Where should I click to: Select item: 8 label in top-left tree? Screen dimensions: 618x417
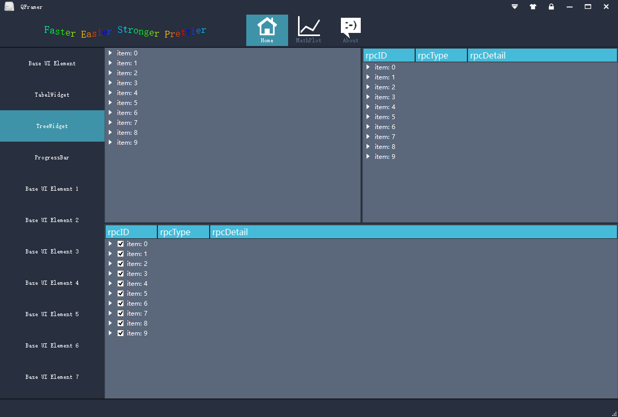click(127, 132)
